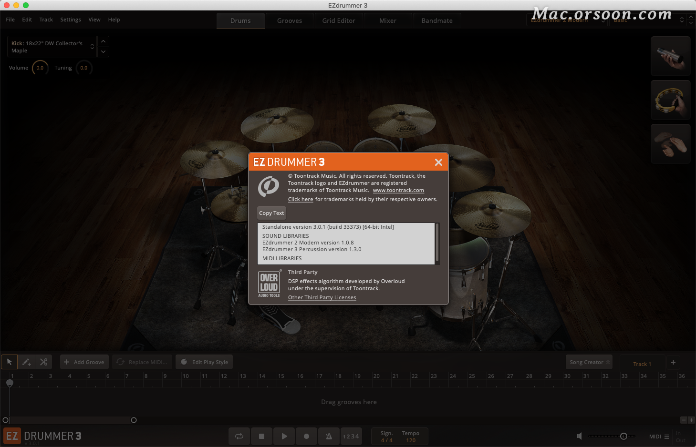
Task: Select the scissors cut tool
Action: 43,362
